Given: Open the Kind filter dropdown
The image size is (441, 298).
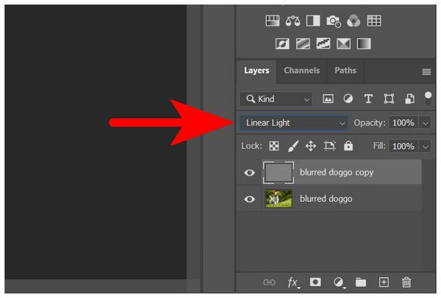Looking at the screenshot, I should [276, 99].
